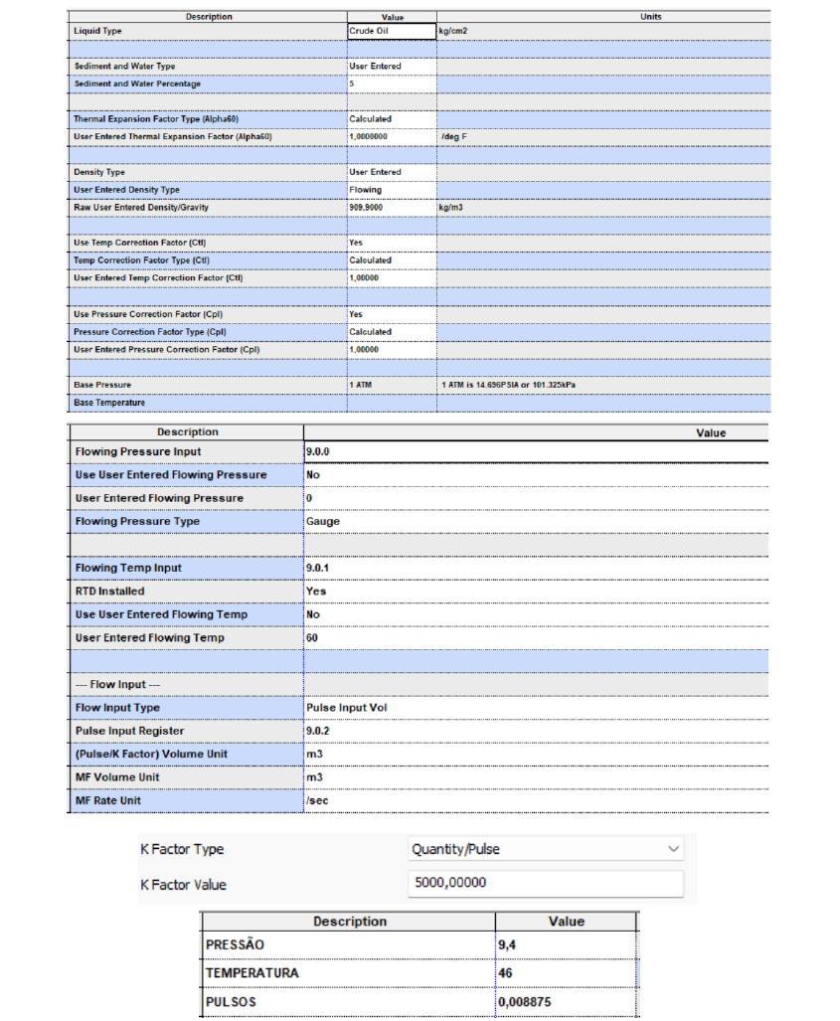Viewport: 840px width, 1021px height.
Task: Click the RTD Installed Yes value
Action: [x=536, y=592]
